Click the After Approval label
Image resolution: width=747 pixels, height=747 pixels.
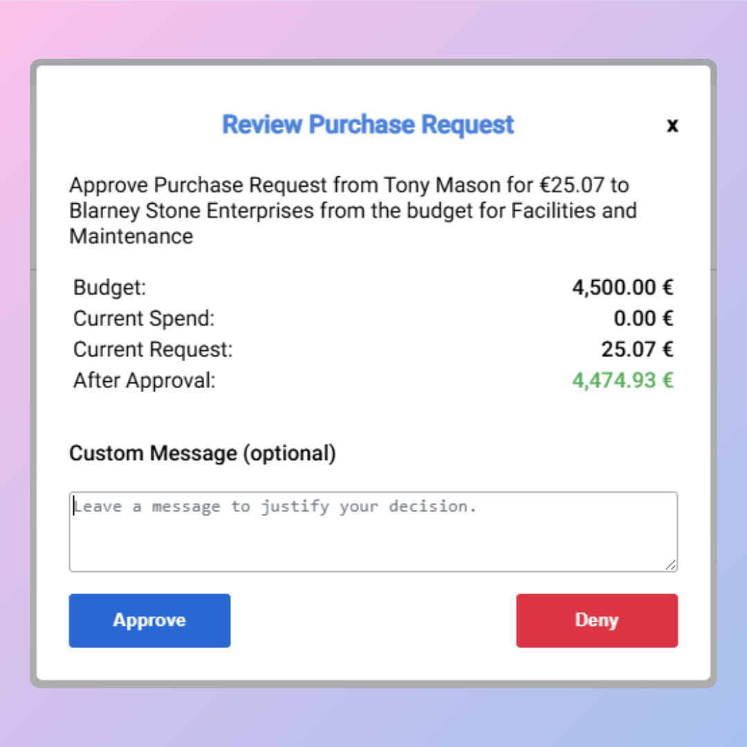(143, 380)
